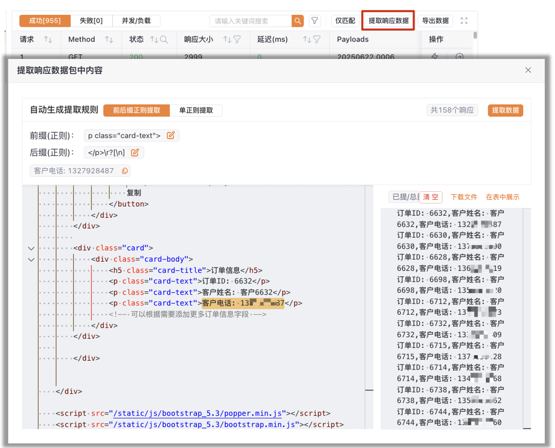
Task: Filter the 响应大小 column
Action: 237,39
